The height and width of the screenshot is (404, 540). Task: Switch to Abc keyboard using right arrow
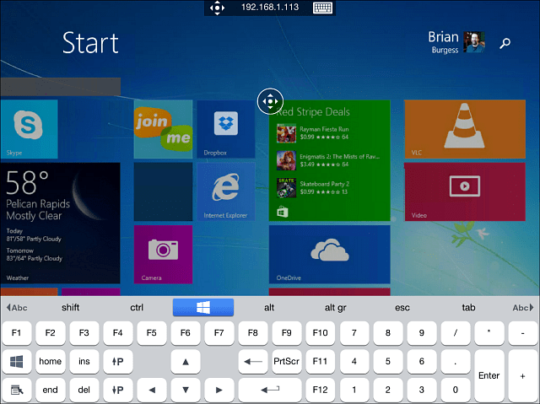[x=523, y=308]
